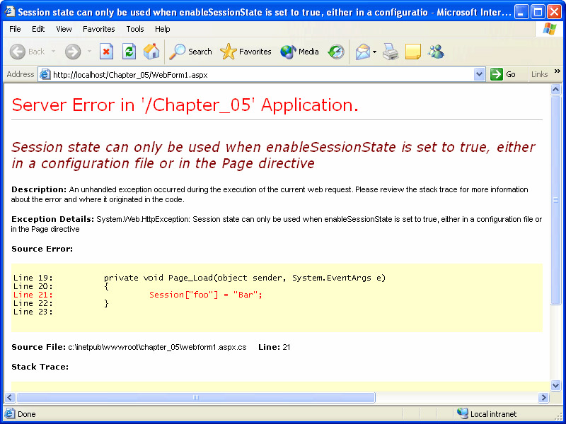Click the Mail envelope toolbar icon
Image resolution: width=566 pixels, height=424 pixels.
pyautogui.click(x=363, y=52)
